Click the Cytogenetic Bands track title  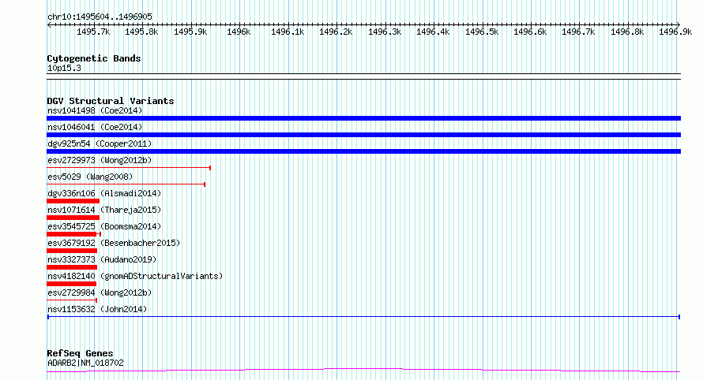click(94, 58)
